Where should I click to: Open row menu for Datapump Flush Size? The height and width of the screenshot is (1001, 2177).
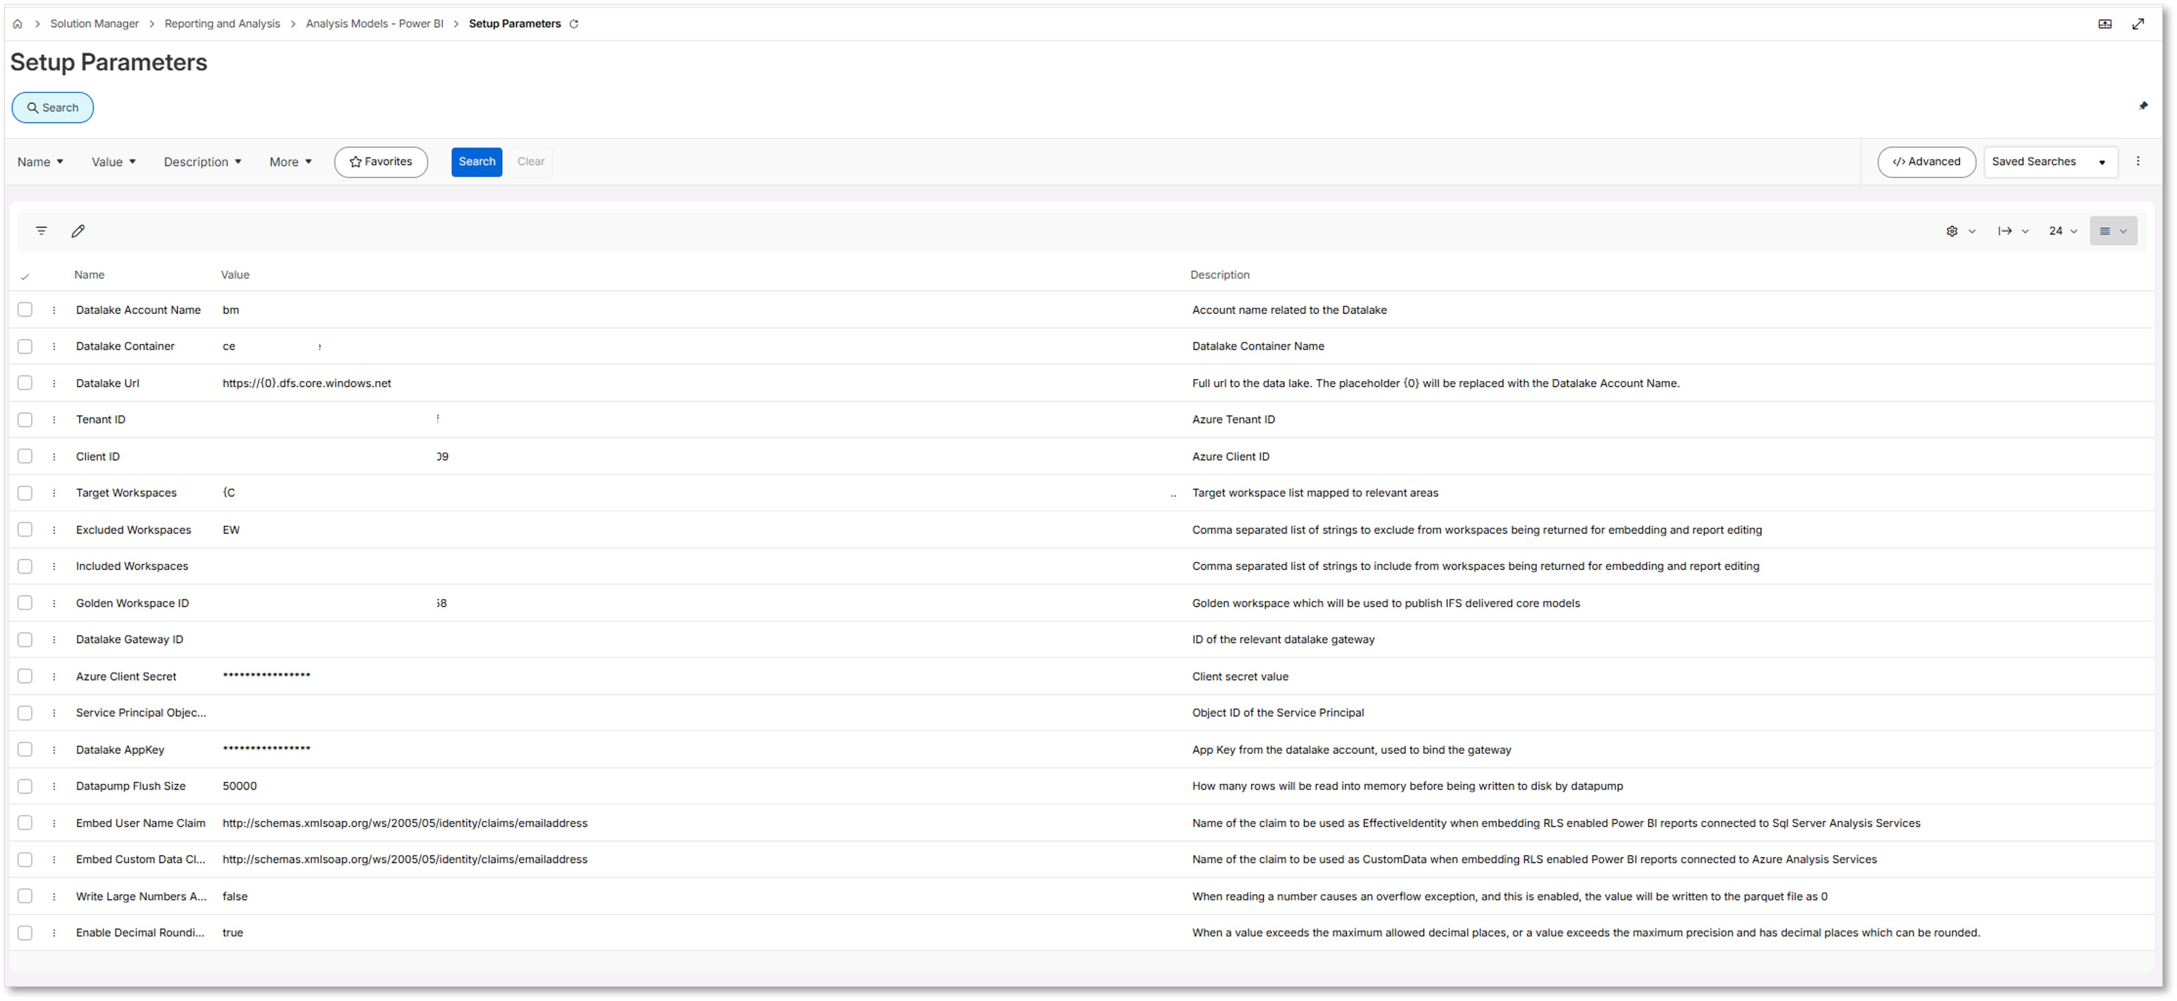[x=54, y=786]
